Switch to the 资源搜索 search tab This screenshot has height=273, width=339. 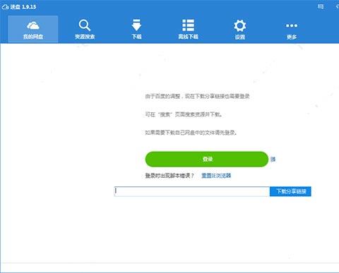[x=85, y=29]
